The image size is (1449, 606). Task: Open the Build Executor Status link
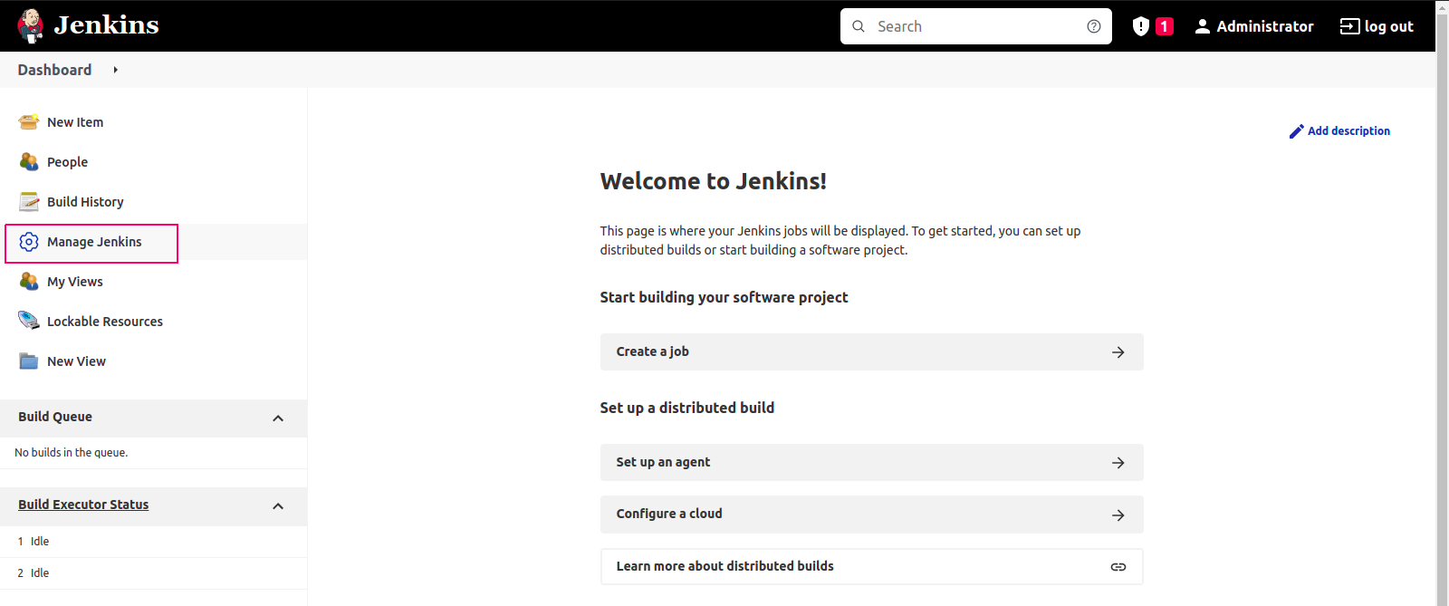point(83,505)
